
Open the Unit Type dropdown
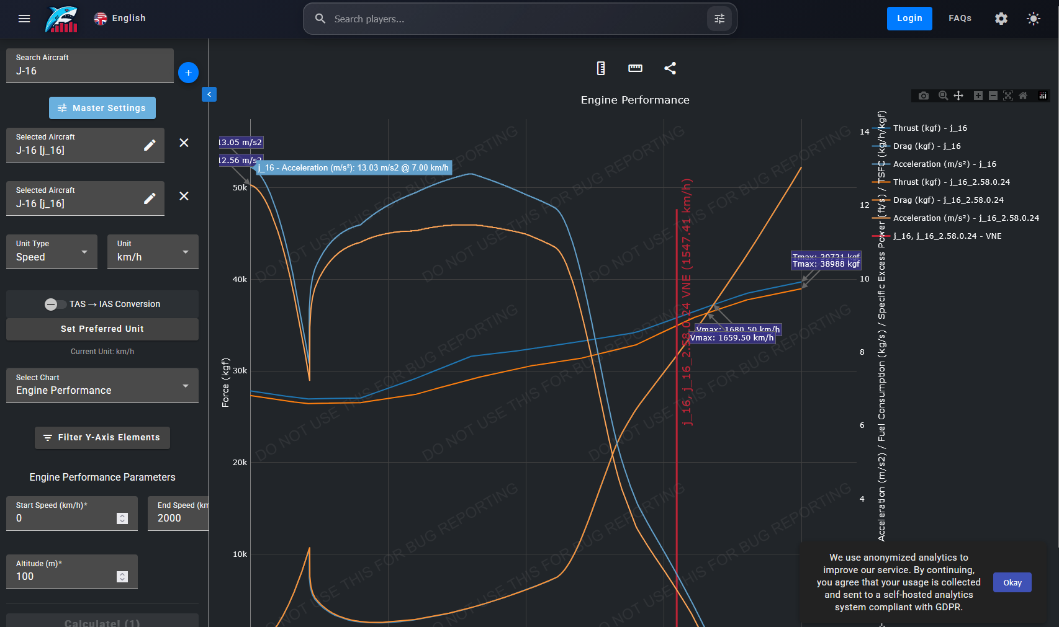52,252
